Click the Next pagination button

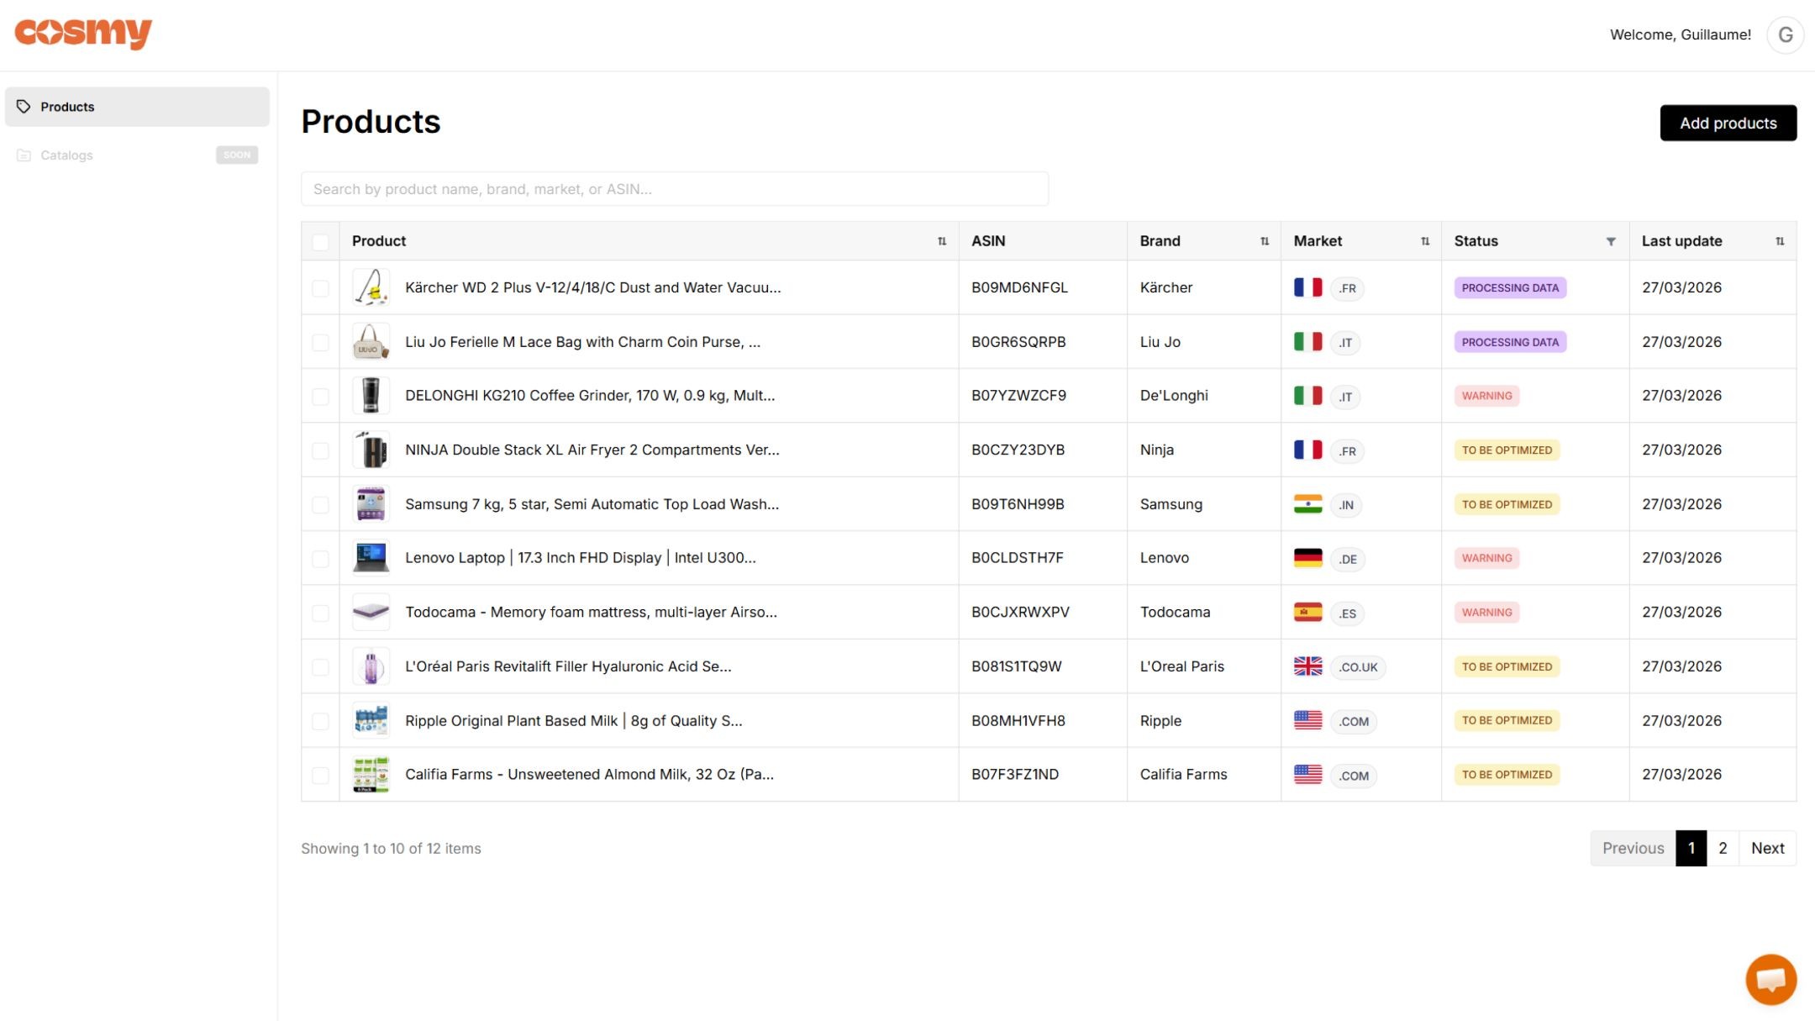(1767, 848)
